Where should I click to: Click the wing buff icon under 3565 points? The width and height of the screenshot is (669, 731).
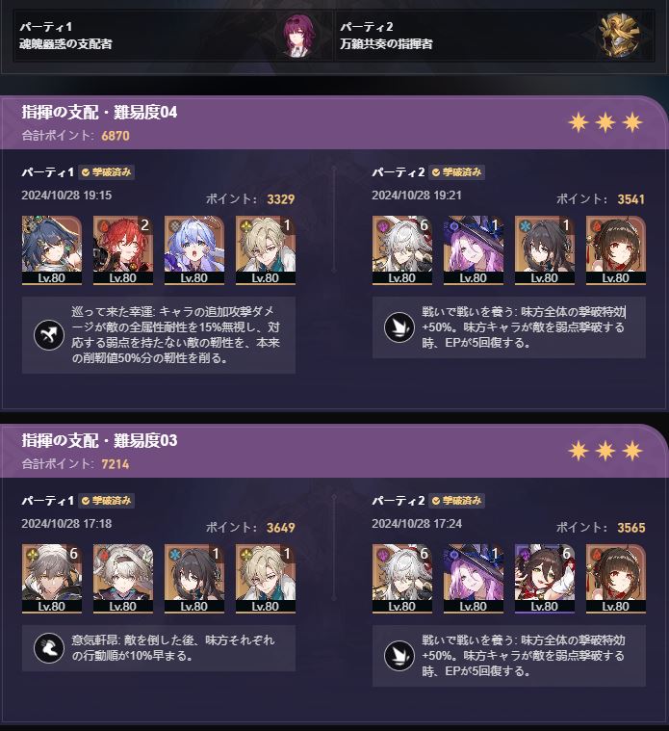click(x=399, y=656)
